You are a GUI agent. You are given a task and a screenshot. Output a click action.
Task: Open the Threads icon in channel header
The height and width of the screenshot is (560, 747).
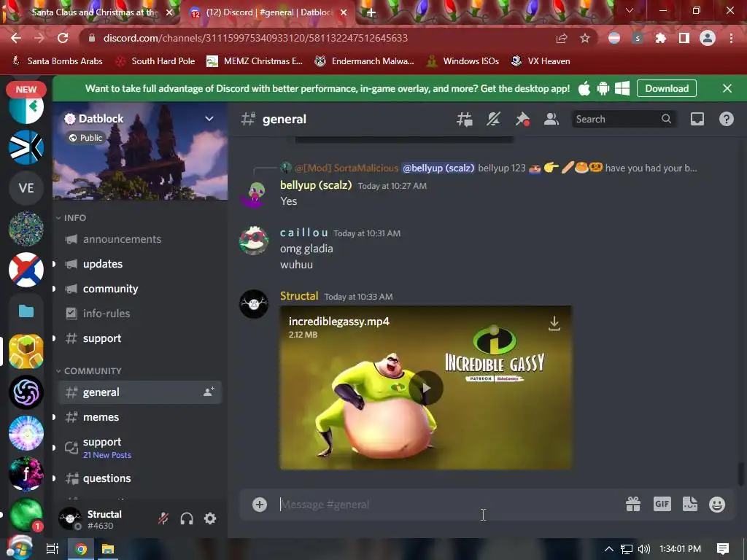tap(465, 119)
